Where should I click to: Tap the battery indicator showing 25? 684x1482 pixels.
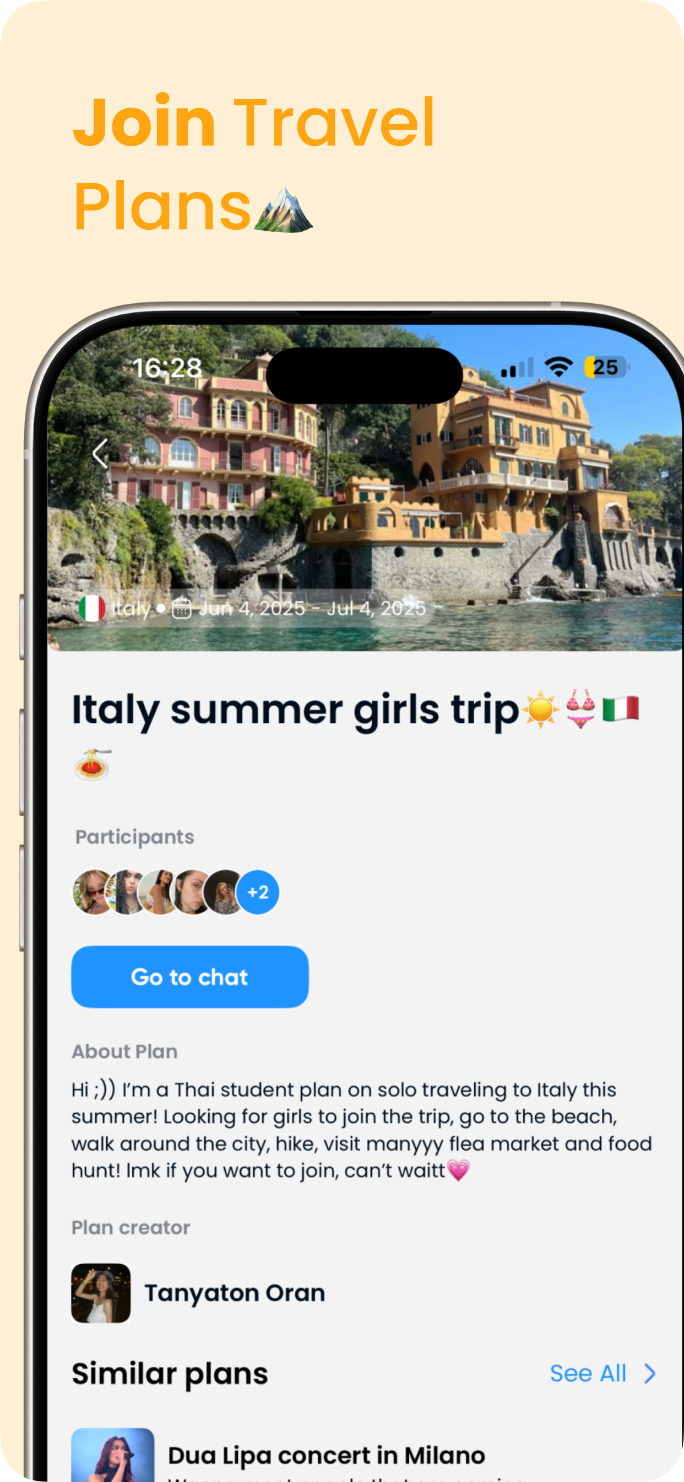(x=606, y=367)
